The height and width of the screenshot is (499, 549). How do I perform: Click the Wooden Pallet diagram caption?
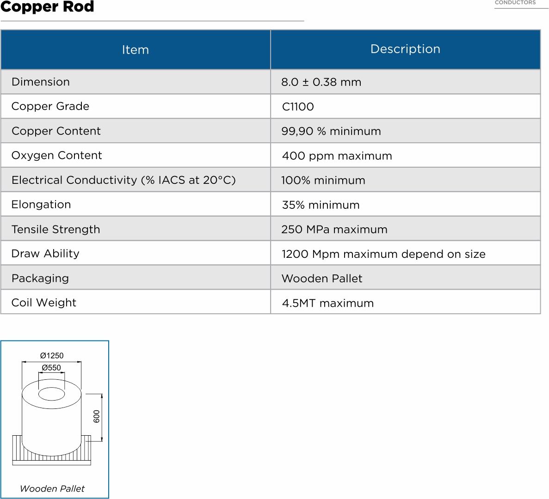point(52,488)
